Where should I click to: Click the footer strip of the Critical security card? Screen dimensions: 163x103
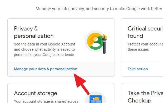[x=142, y=69]
